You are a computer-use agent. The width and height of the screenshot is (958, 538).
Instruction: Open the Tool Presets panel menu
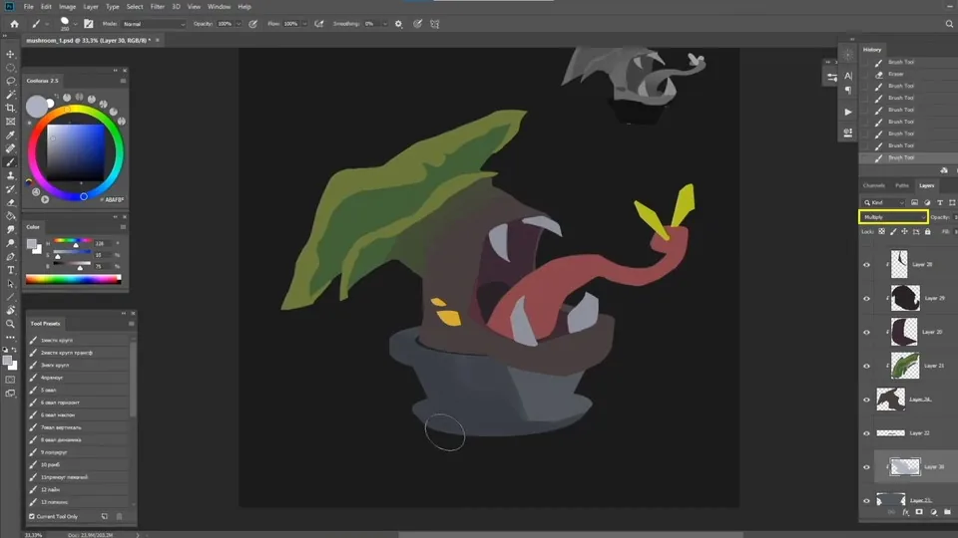pyautogui.click(x=132, y=323)
